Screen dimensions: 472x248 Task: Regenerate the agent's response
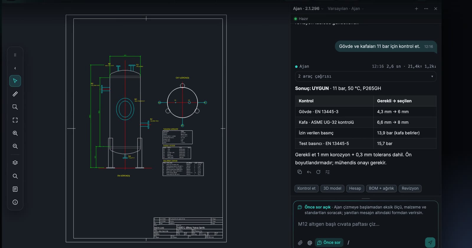318,172
